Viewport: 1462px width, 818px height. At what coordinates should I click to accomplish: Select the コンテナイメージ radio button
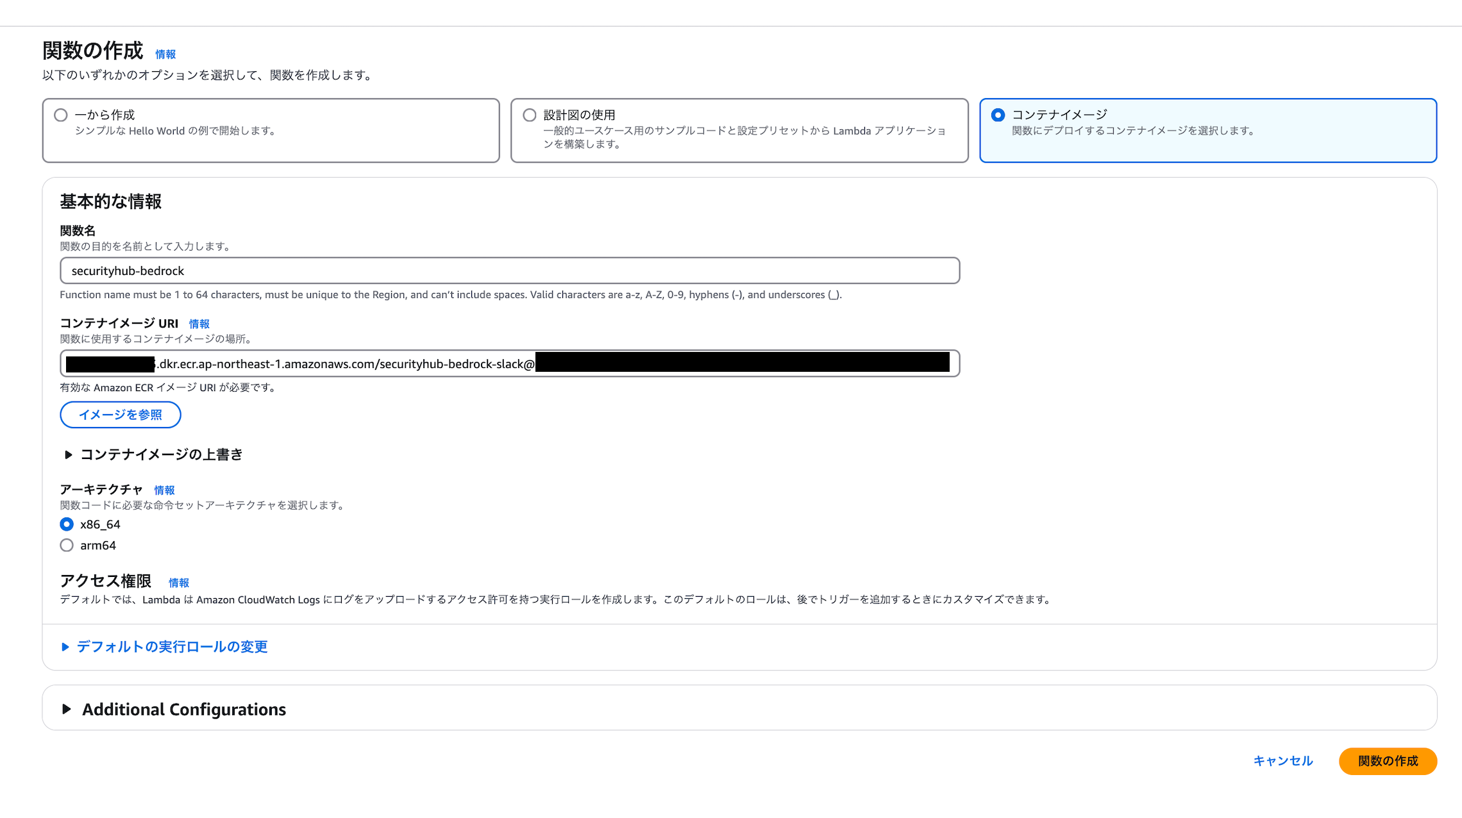(998, 115)
